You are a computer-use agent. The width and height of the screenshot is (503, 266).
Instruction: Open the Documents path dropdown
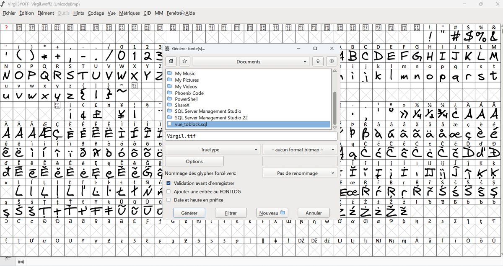click(251, 62)
